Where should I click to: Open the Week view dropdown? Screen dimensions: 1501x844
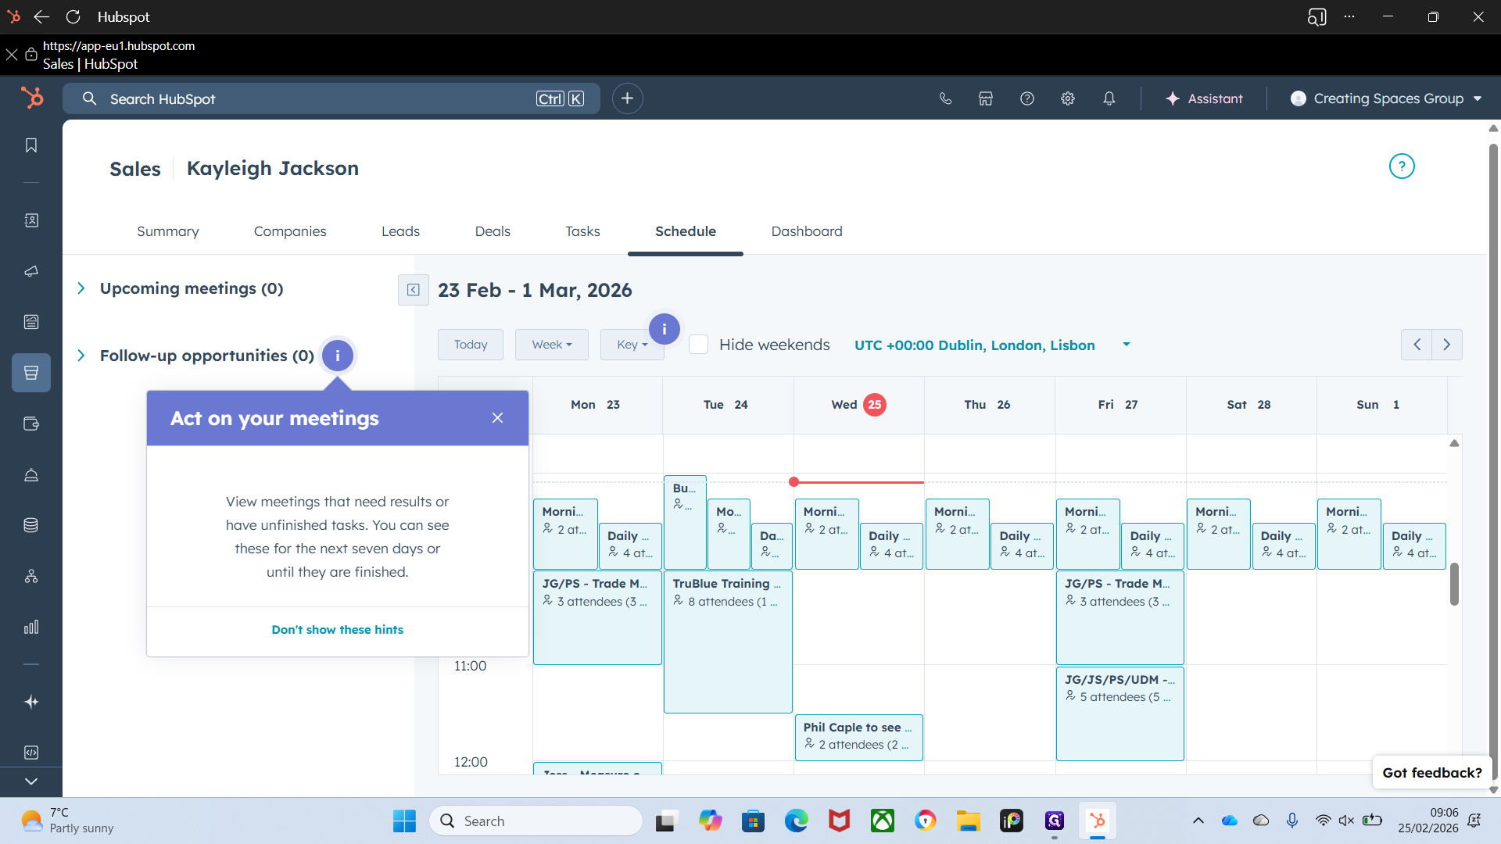tap(552, 345)
